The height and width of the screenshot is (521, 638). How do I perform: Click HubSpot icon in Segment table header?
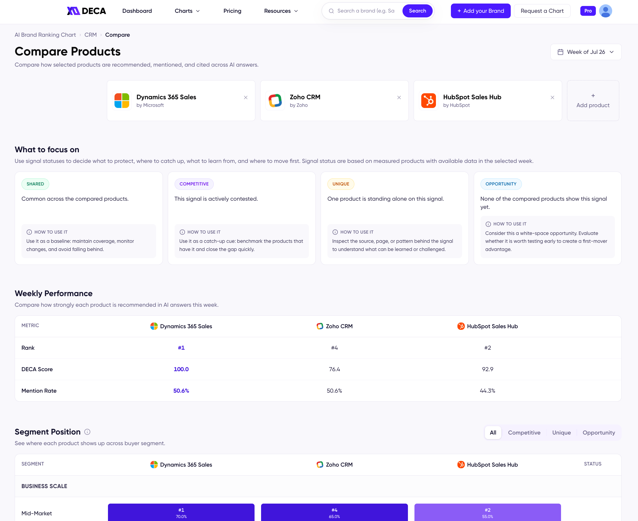click(x=461, y=465)
